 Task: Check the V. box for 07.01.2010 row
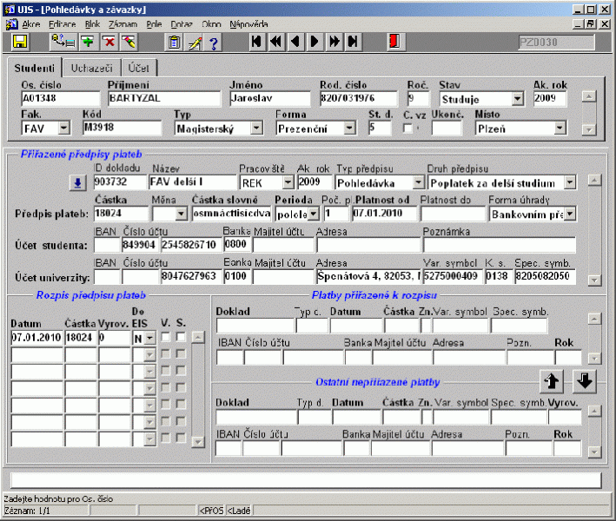[166, 337]
